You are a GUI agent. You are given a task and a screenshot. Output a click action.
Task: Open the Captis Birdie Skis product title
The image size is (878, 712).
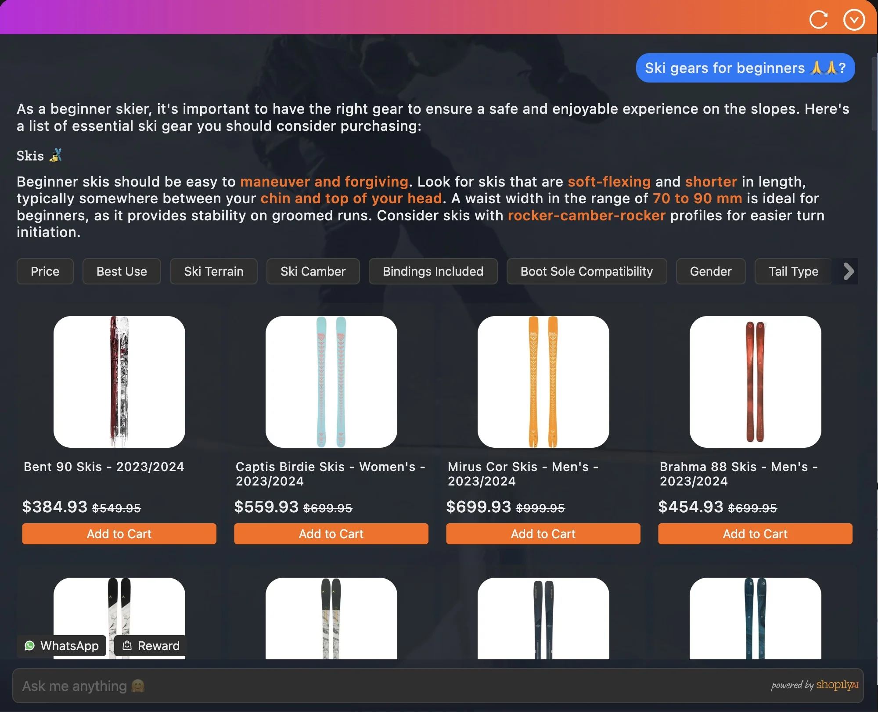330,474
